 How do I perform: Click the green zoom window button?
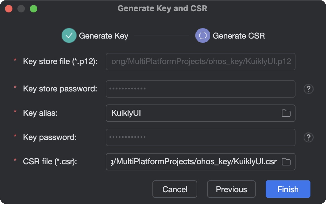pyautogui.click(x=34, y=9)
